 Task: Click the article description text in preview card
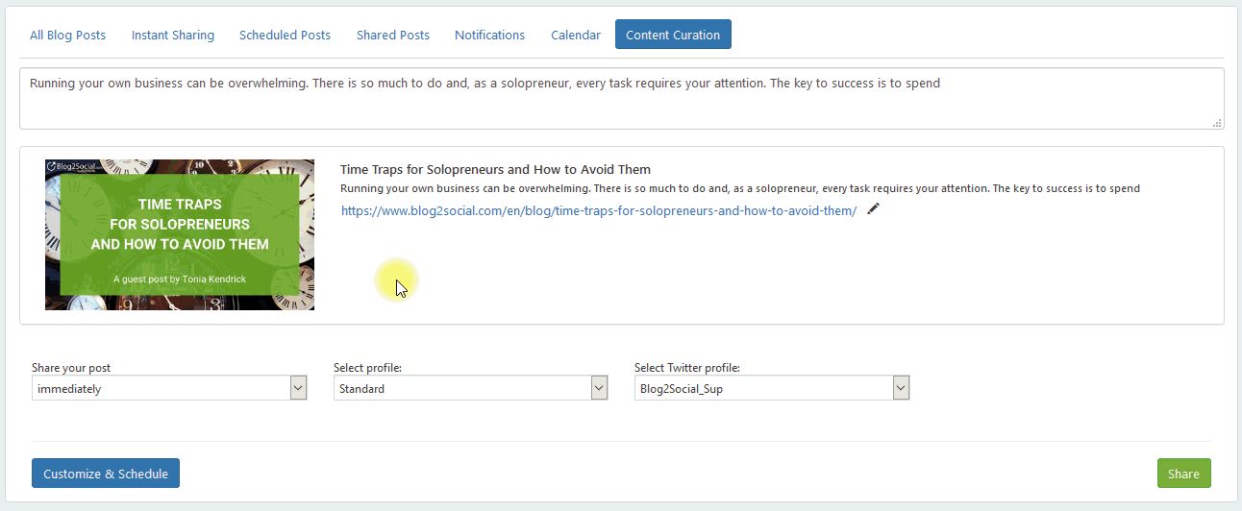(x=740, y=189)
